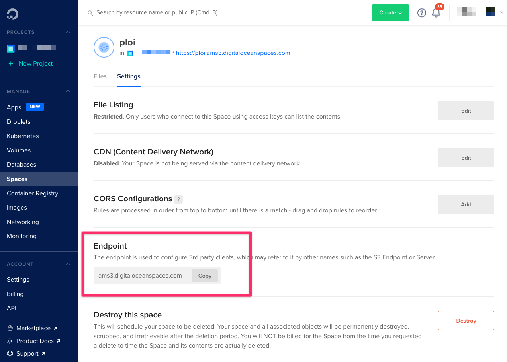Open Networking page
Image resolution: width=507 pixels, height=362 pixels.
pyautogui.click(x=23, y=222)
